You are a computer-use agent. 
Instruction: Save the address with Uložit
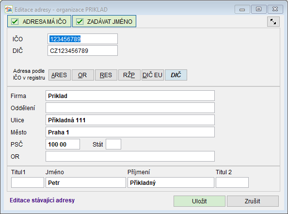[x=199, y=201]
